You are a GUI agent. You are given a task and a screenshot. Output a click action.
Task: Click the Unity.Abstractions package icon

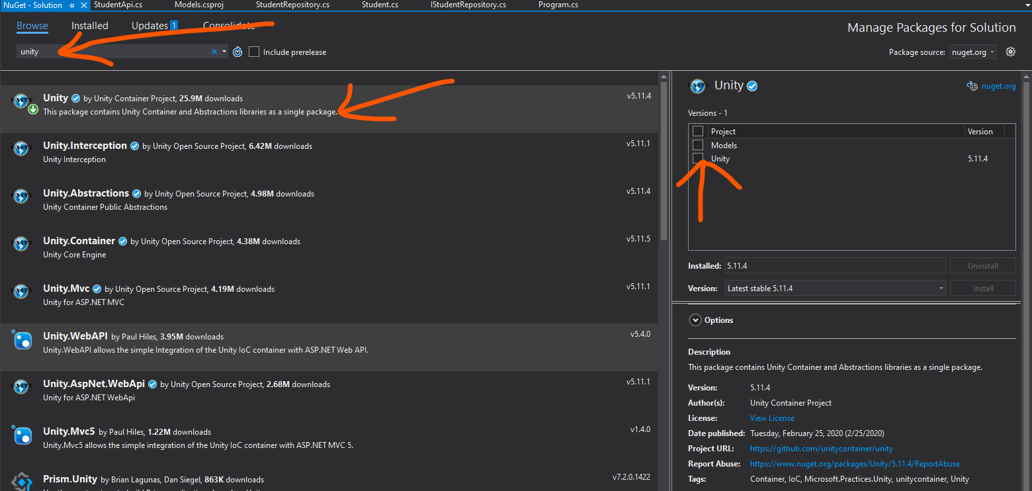[21, 196]
